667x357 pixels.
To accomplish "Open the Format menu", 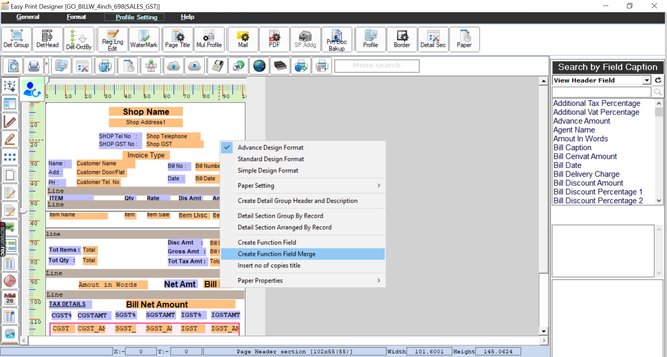I will [76, 17].
